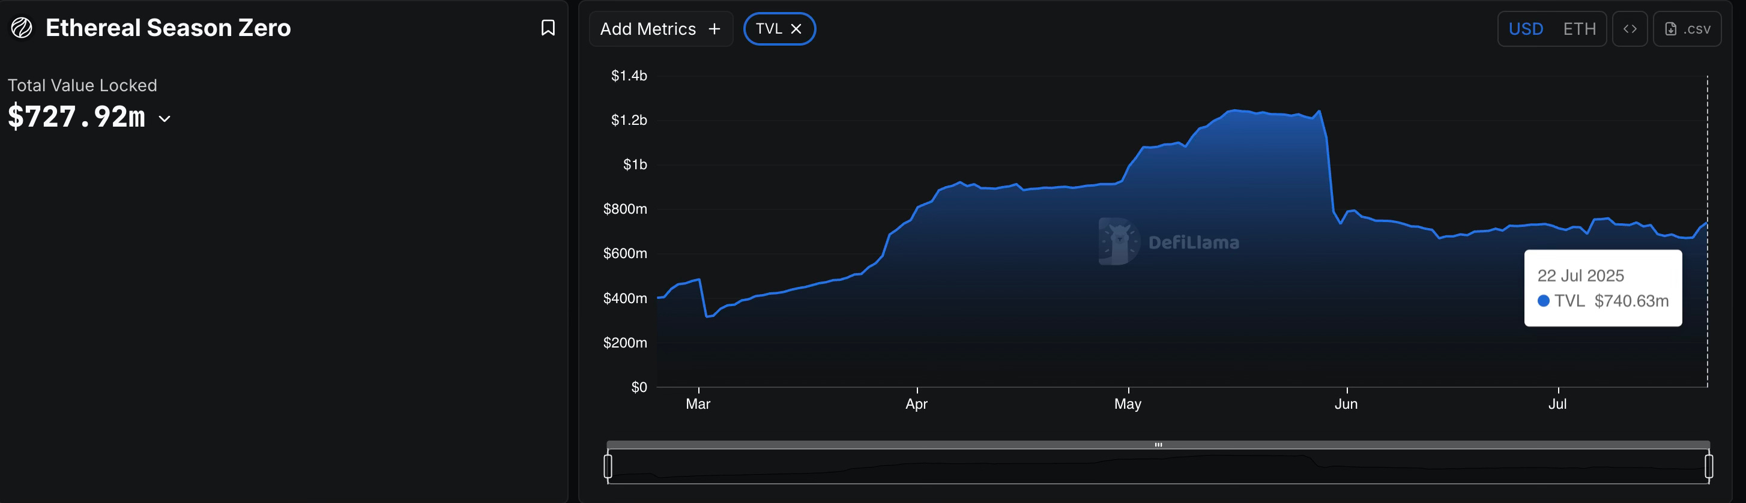1746x503 pixels.
Task: Click the mini overview chart in range selector
Action: tap(1158, 466)
